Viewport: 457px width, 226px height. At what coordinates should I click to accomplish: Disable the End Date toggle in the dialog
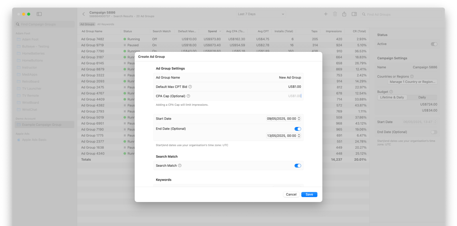tap(298, 129)
